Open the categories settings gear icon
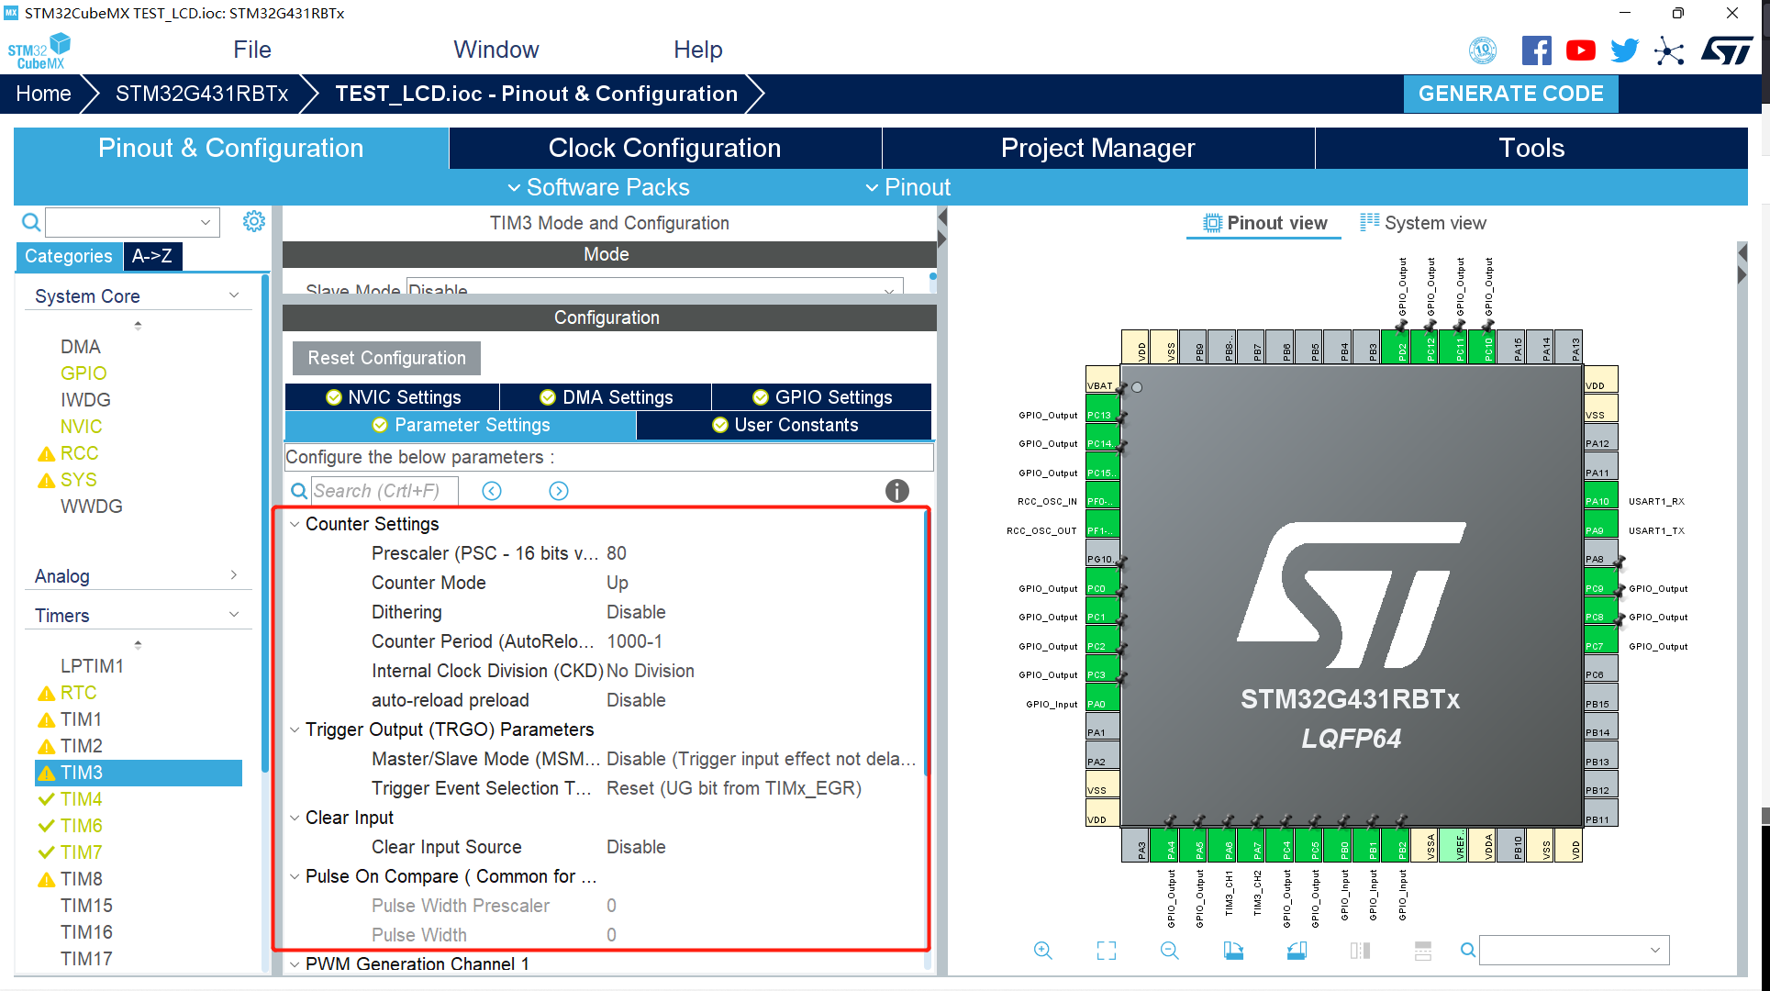This screenshot has height=991, width=1770. click(x=254, y=221)
